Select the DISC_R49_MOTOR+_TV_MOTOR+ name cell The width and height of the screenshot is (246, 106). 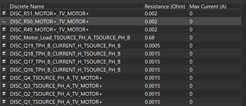pyautogui.click(x=49, y=30)
